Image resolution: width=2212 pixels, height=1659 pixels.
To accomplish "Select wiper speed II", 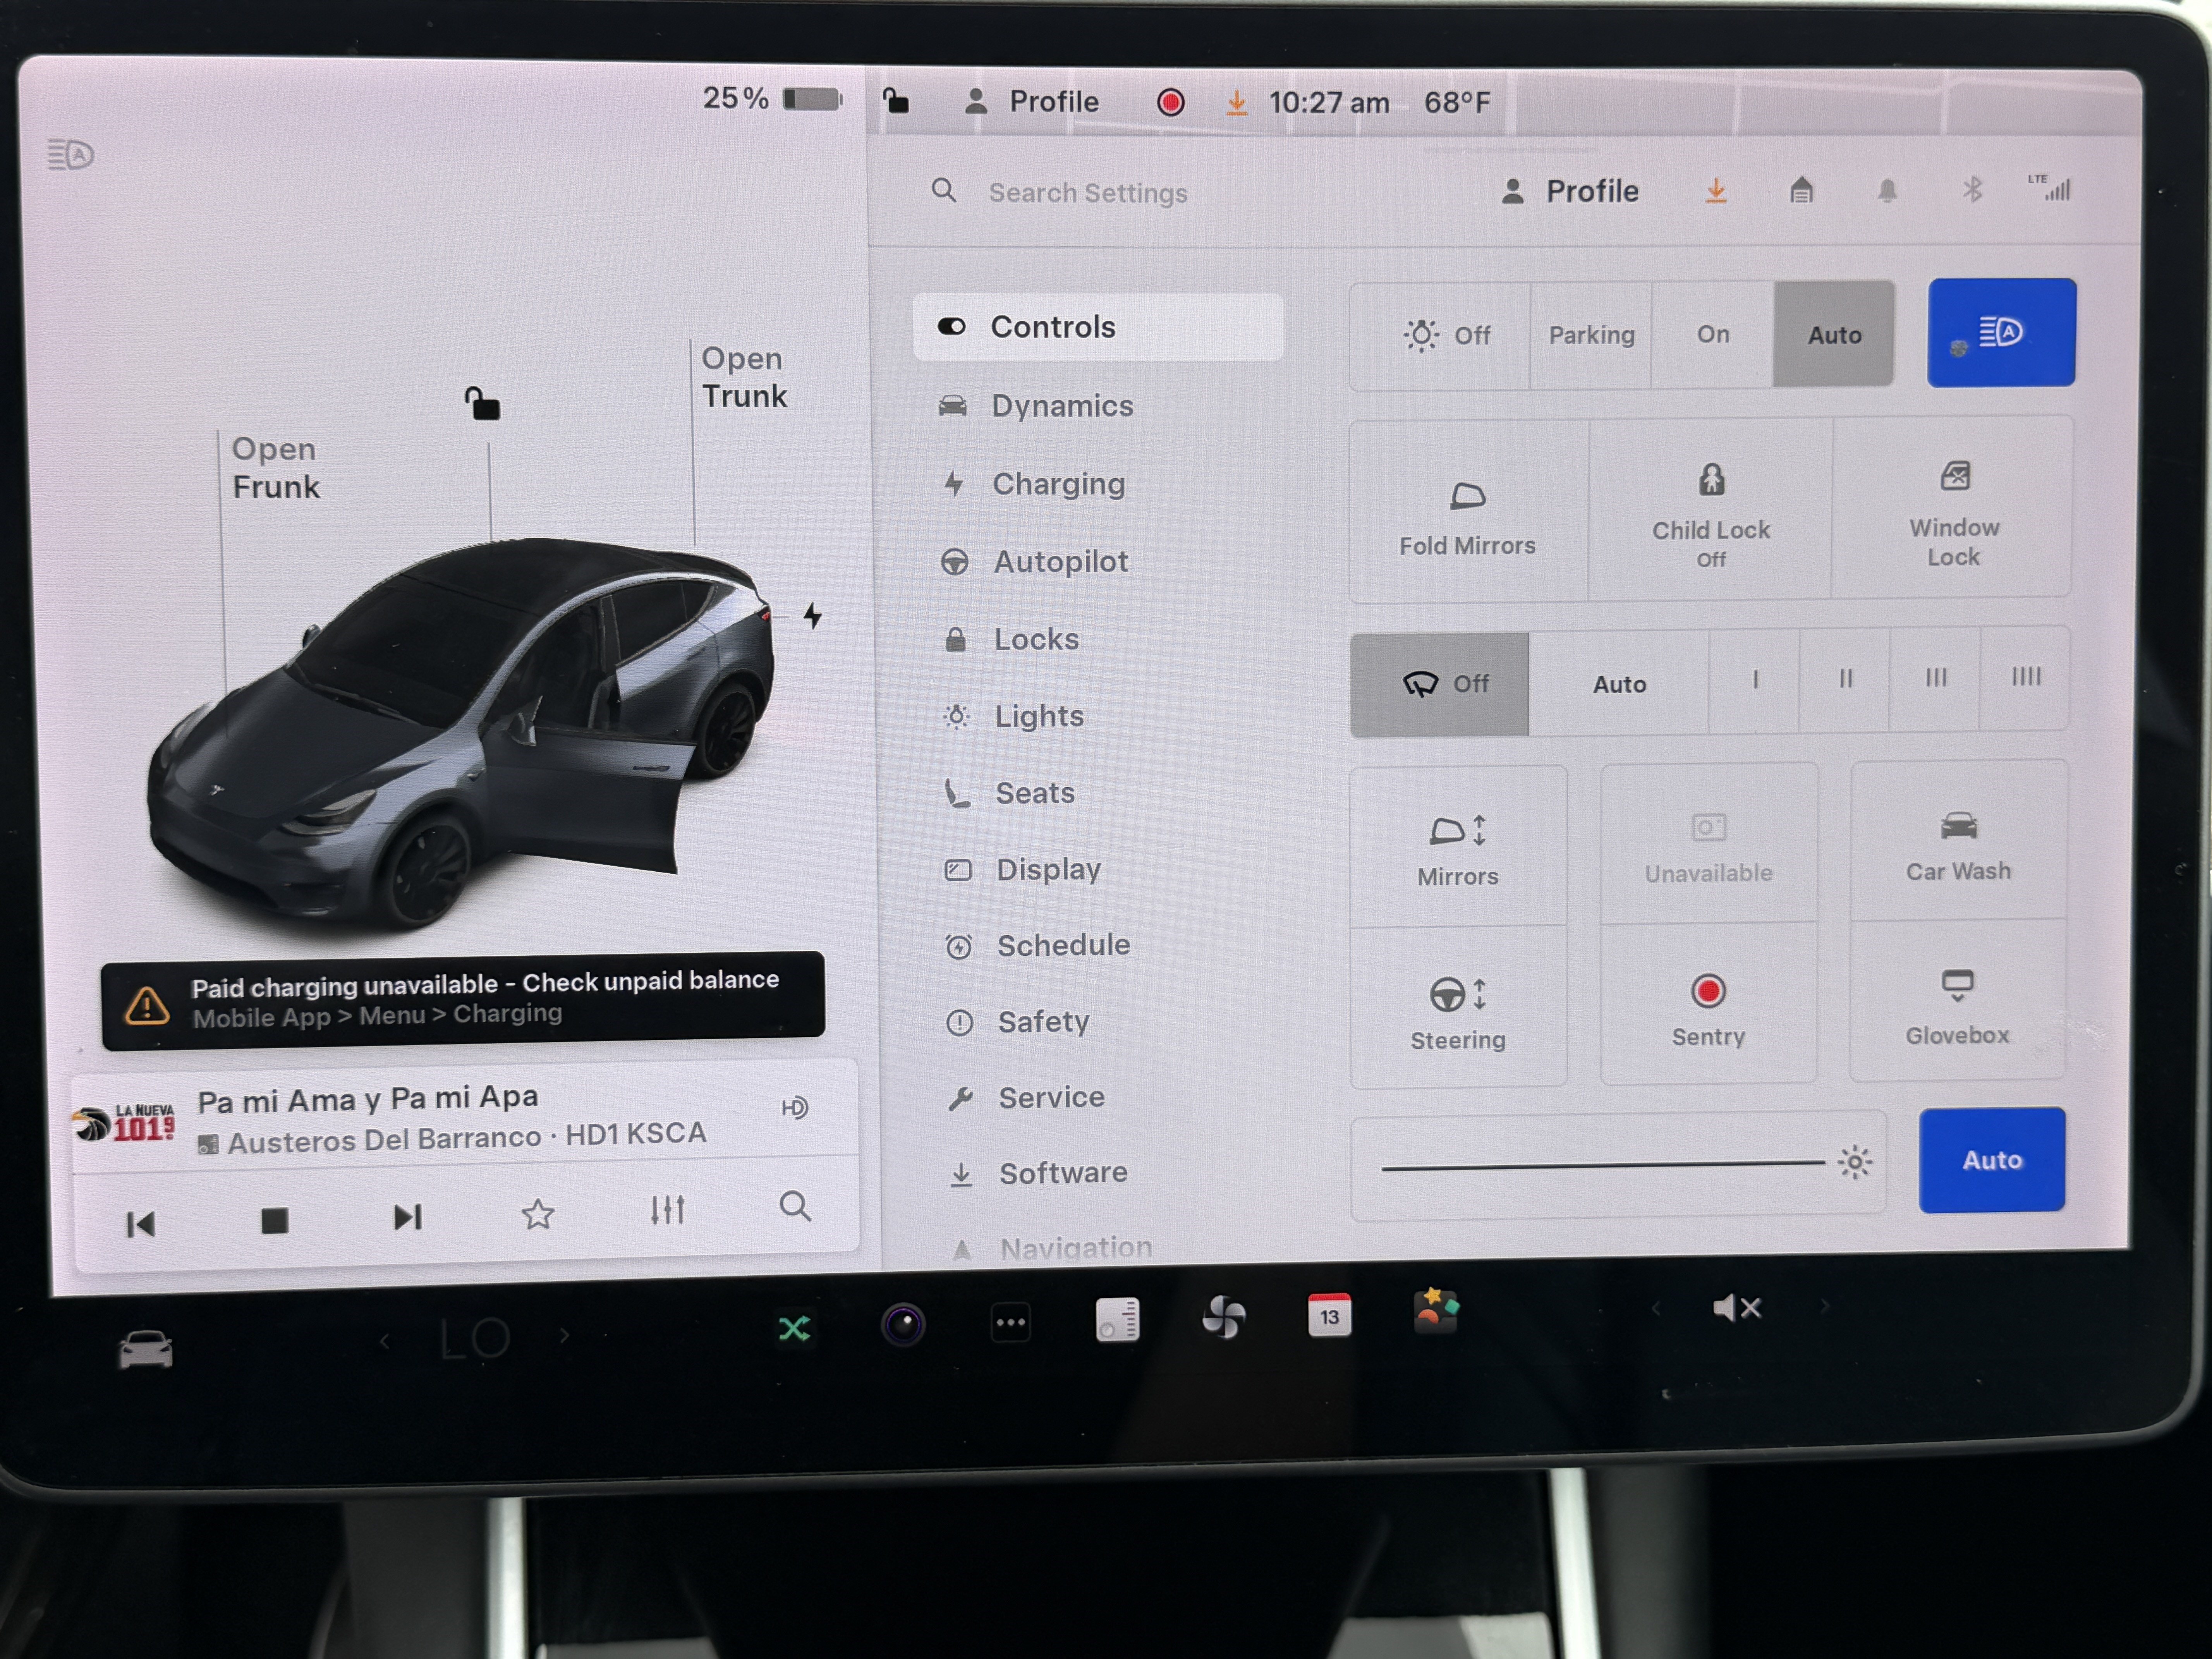I will pyautogui.click(x=1845, y=680).
